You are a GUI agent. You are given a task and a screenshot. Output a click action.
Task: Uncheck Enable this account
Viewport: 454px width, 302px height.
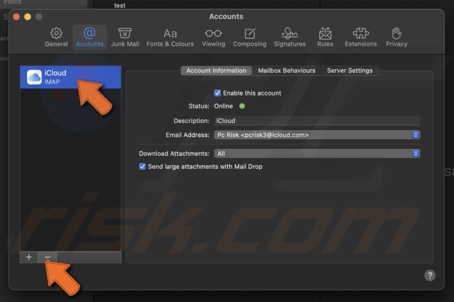point(217,93)
